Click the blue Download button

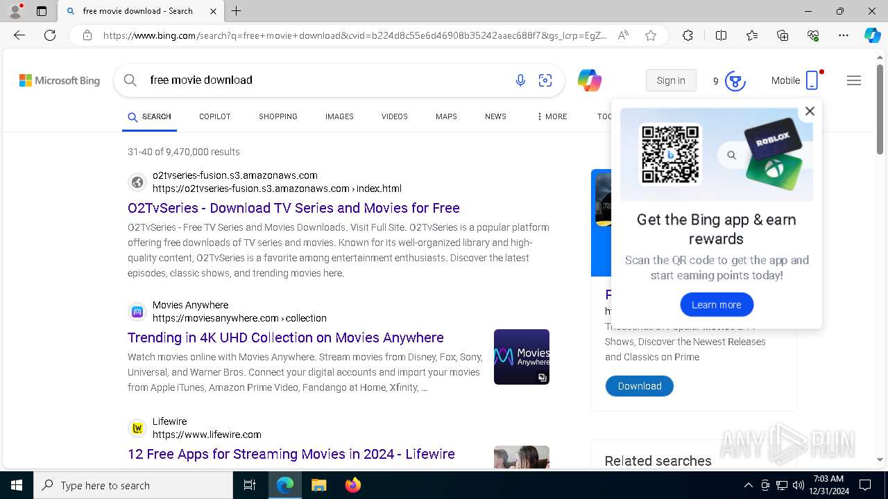pos(640,386)
